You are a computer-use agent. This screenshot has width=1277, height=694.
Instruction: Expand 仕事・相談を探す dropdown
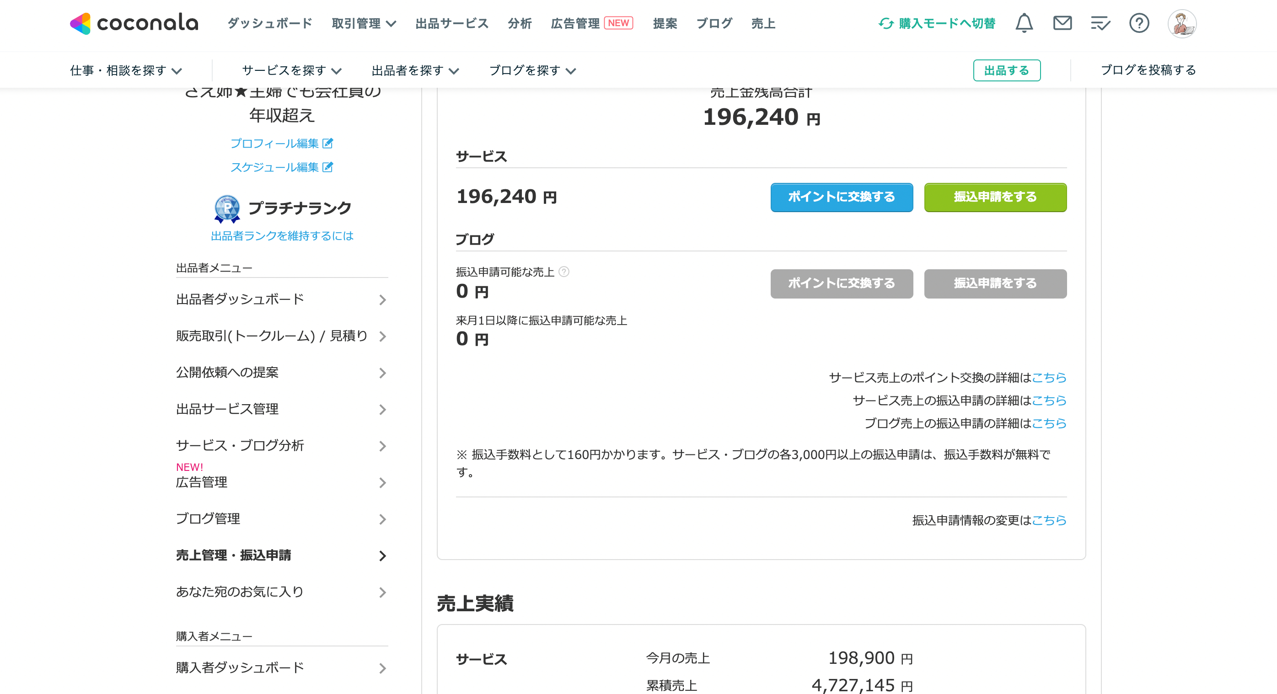coord(126,70)
